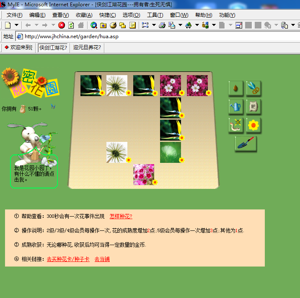Select the scissors pruning tool

pyautogui.click(x=253, y=88)
